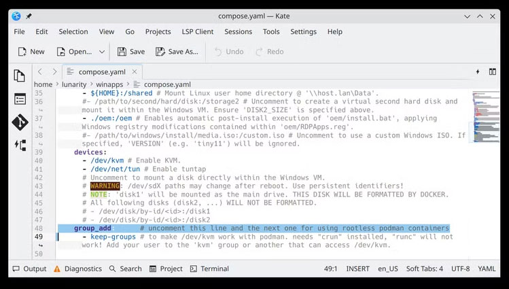Click the Save floppy disk icon
This screenshot has width=509, height=289.
pyautogui.click(x=122, y=52)
